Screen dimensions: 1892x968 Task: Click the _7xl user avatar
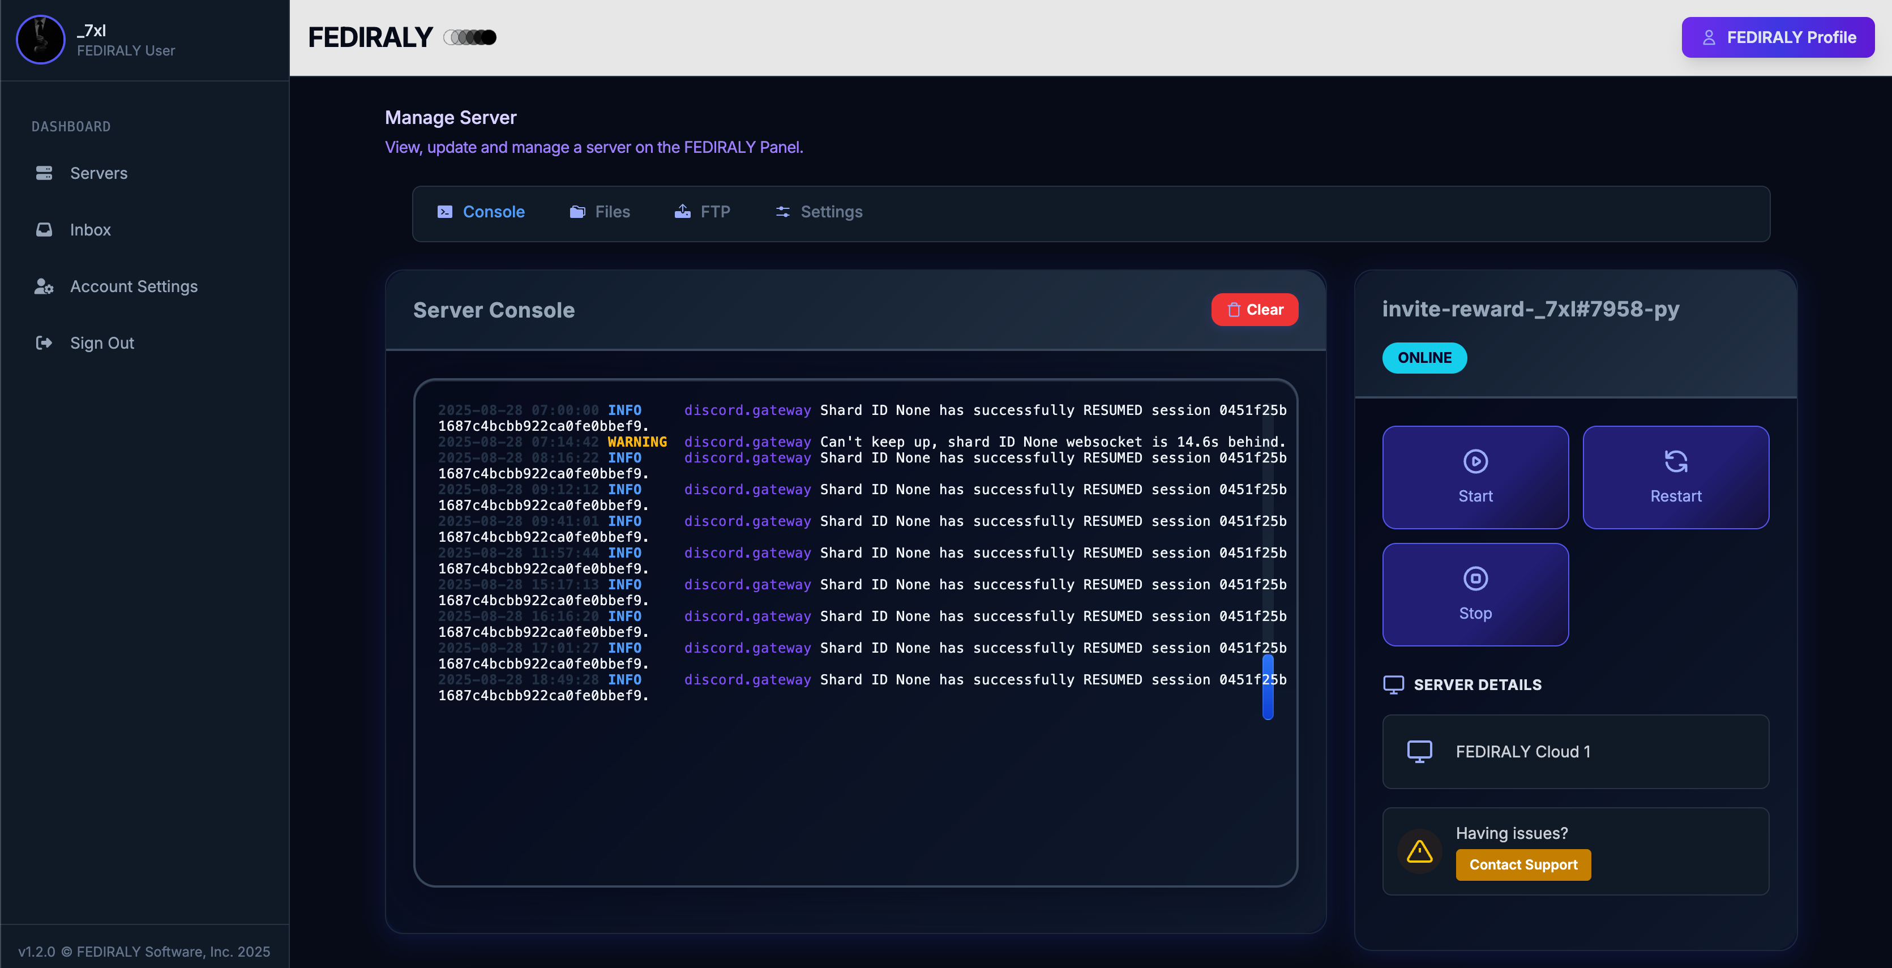pyautogui.click(x=40, y=40)
